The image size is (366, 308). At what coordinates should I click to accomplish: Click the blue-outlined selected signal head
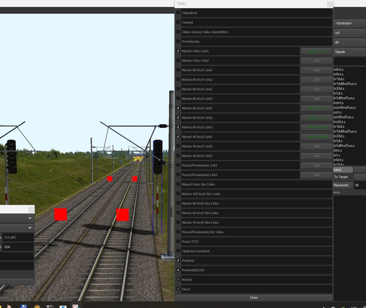click(x=158, y=157)
